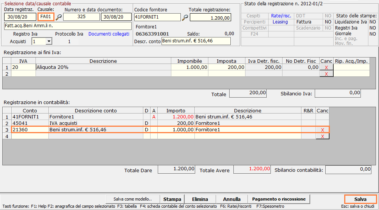
Task: Click supplier VAT number 06363391001
Action: point(152,34)
